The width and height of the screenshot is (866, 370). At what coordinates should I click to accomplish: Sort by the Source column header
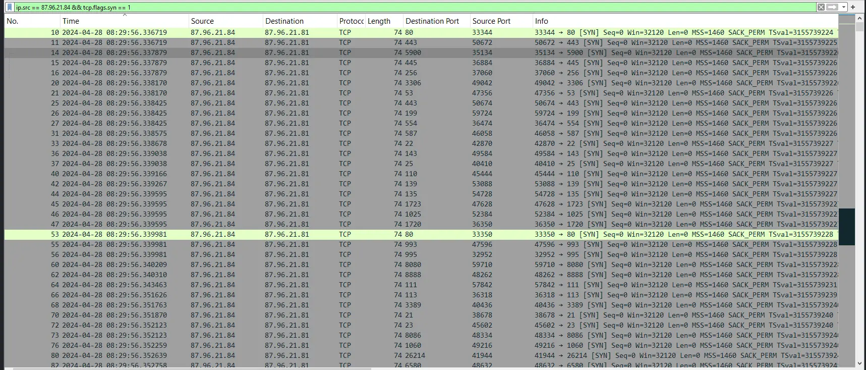pyautogui.click(x=226, y=21)
